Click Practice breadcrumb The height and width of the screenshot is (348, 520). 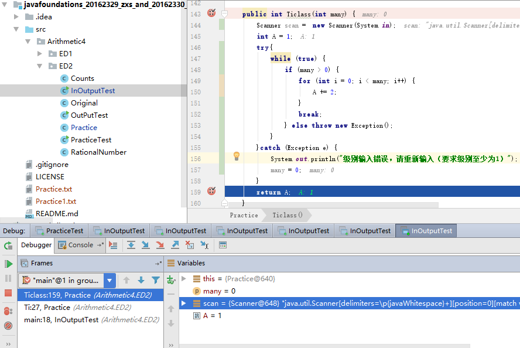pyautogui.click(x=244, y=215)
